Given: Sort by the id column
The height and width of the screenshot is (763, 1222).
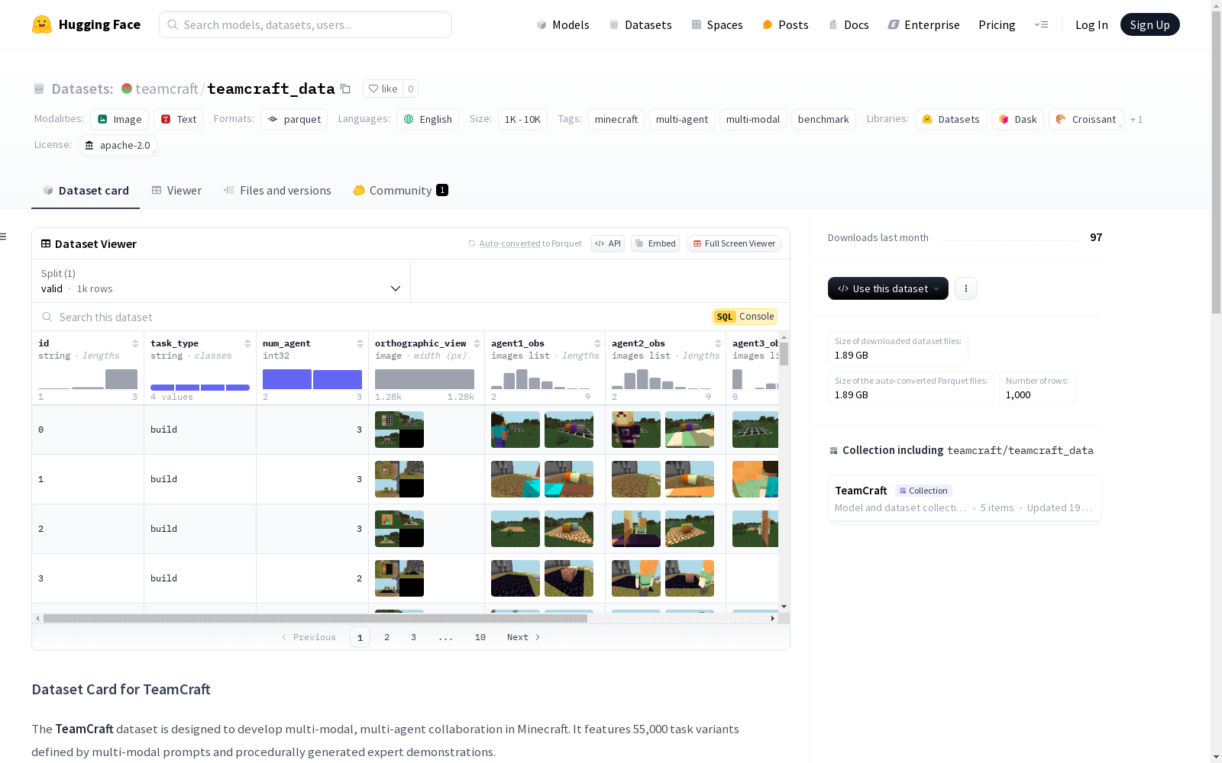Looking at the screenshot, I should [x=135, y=343].
